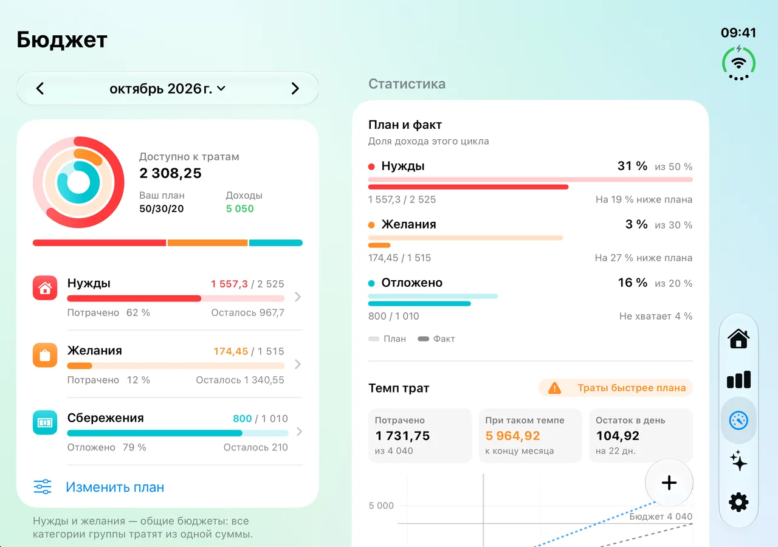Click the Факт legend item

click(436, 339)
